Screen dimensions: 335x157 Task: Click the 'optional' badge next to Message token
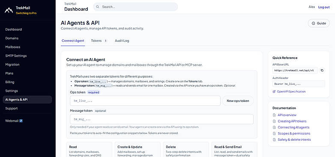[x=100, y=111]
